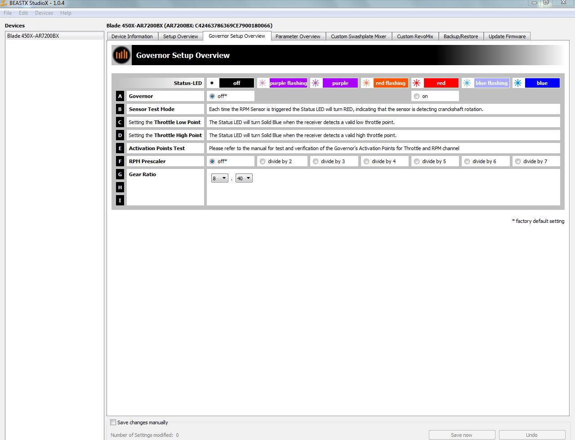Choose divide by 2 prescaler
The width and height of the screenshot is (575, 440).
263,161
